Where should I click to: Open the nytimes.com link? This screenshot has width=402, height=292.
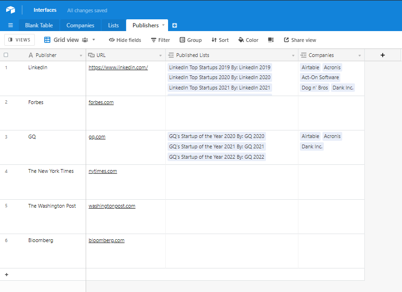click(103, 171)
